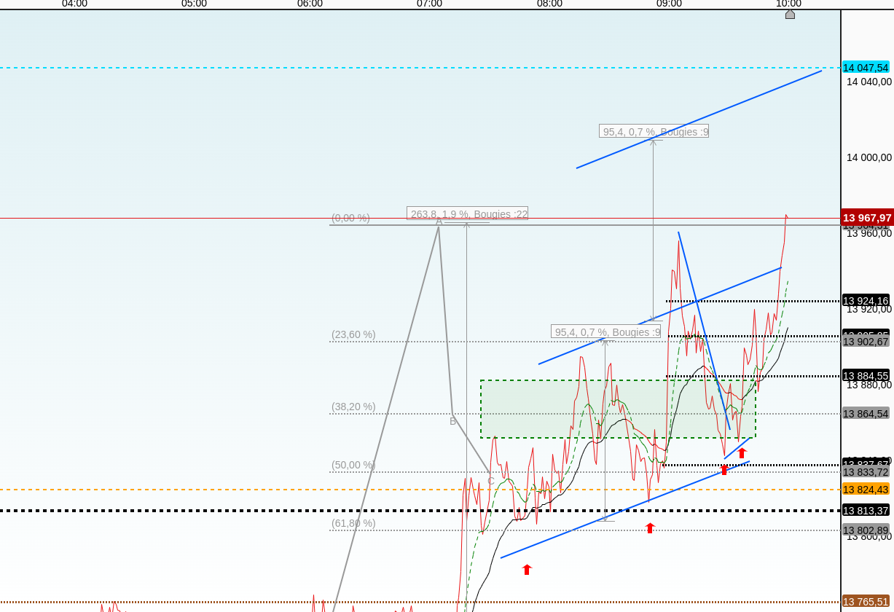894x612 pixels.
Task: Select the (50,00 %) Fibonacci level label
Action: point(353,465)
